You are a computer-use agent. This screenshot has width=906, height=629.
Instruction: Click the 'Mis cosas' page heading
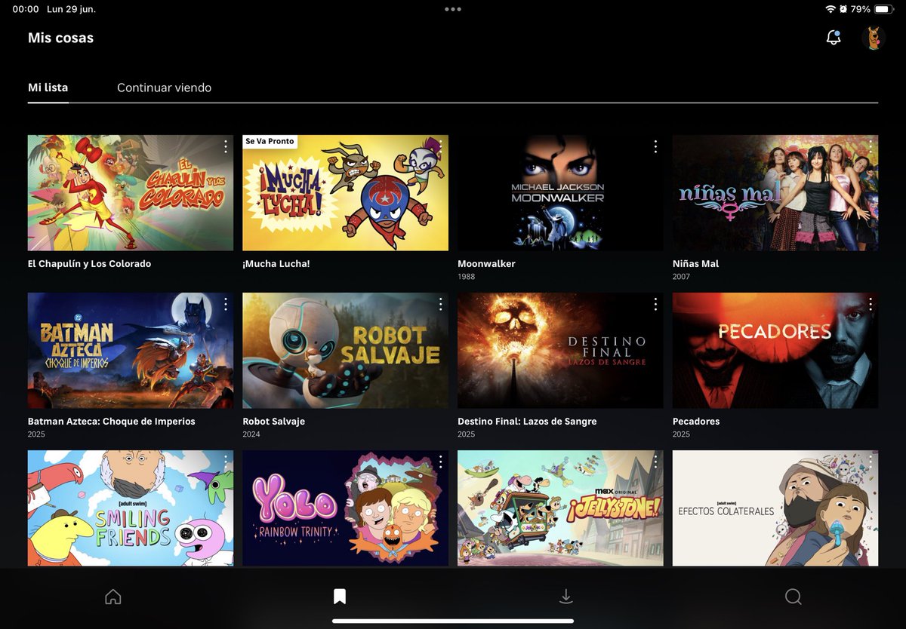[x=60, y=38]
